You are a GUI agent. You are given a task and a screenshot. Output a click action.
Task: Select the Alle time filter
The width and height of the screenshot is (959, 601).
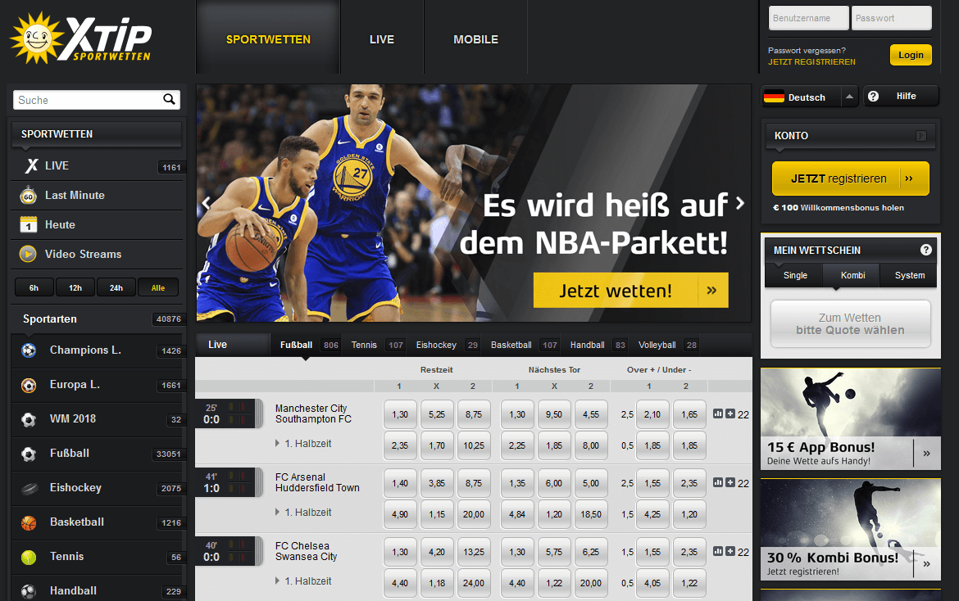158,287
